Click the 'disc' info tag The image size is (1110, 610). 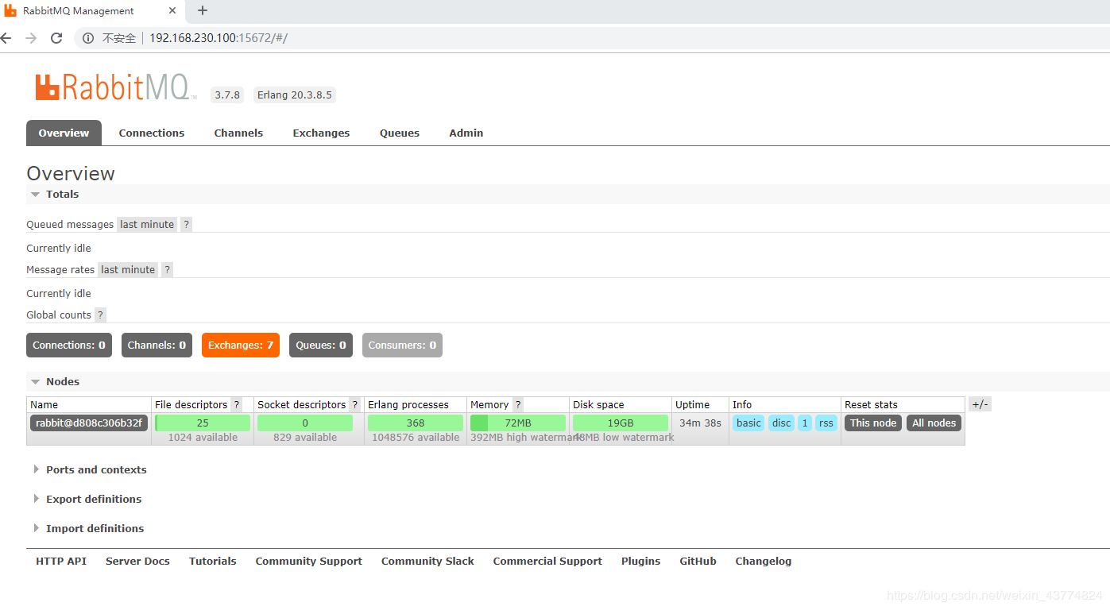click(782, 423)
